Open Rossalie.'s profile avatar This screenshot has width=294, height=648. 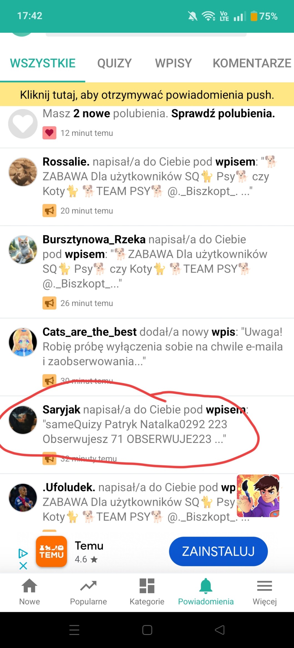point(23,172)
